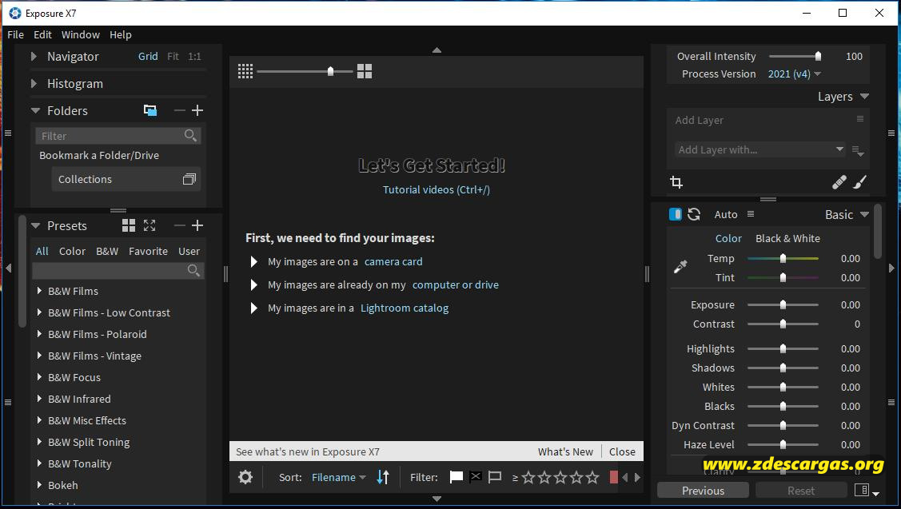
Task: Adjust Exposure slider handle
Action: click(783, 304)
